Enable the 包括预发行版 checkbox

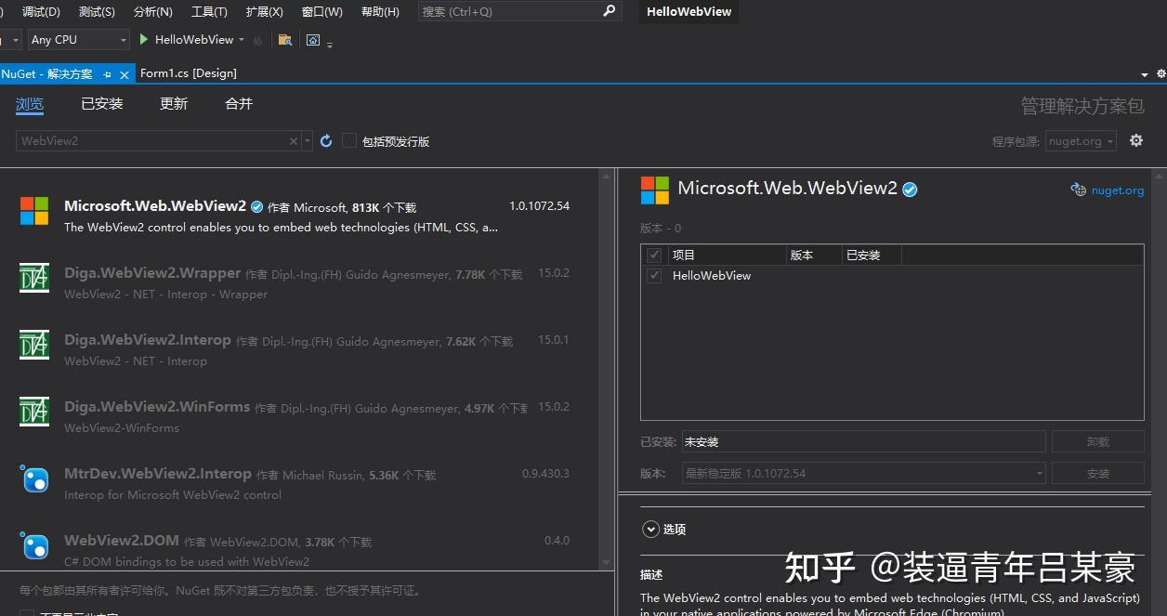pyautogui.click(x=348, y=140)
